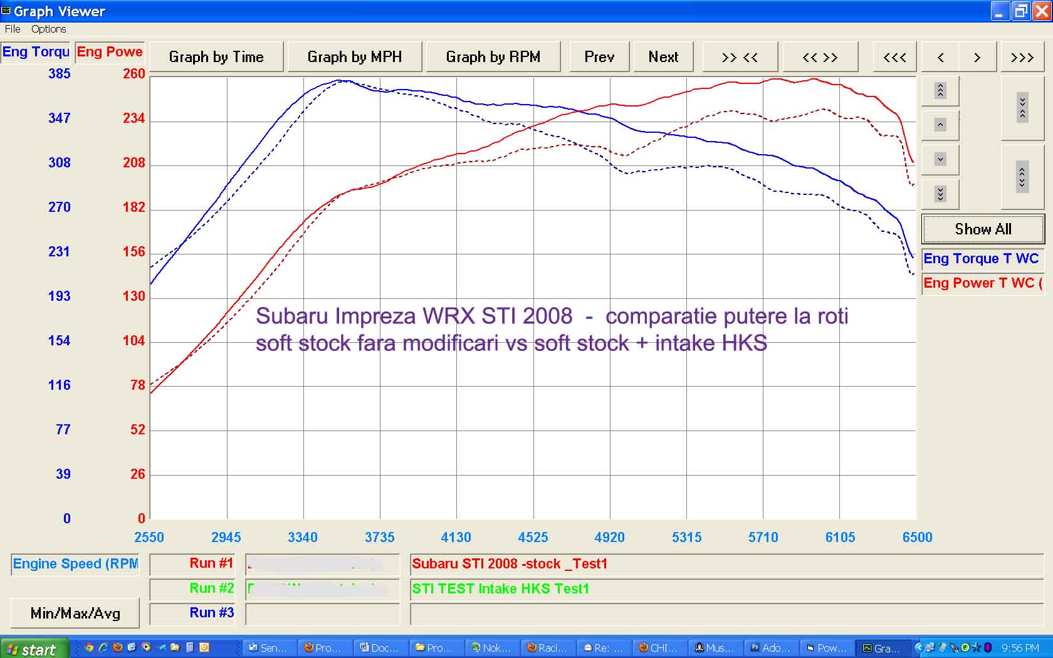The height and width of the screenshot is (658, 1053).
Task: Select the Eng Torque T WC legend
Action: [x=982, y=259]
